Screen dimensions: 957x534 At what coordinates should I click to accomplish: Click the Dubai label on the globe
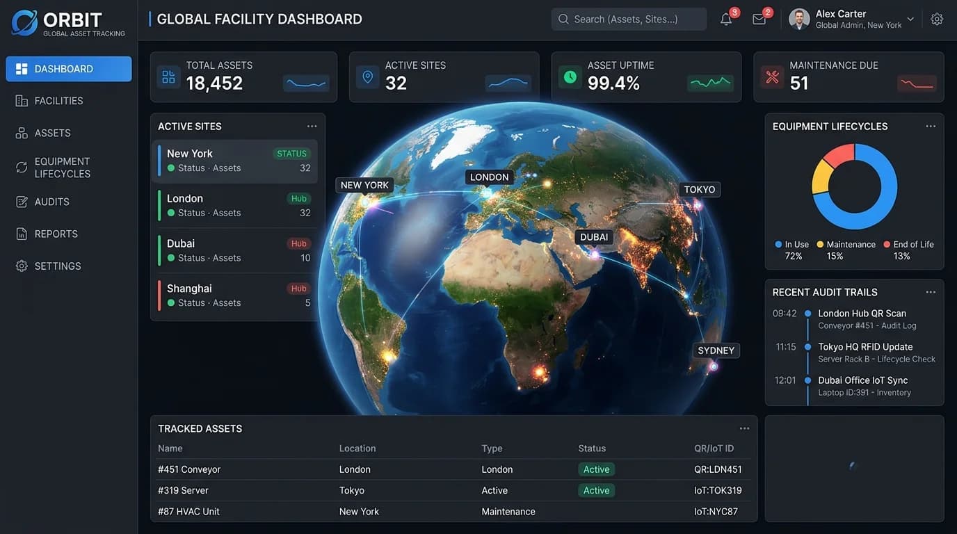[x=594, y=237]
